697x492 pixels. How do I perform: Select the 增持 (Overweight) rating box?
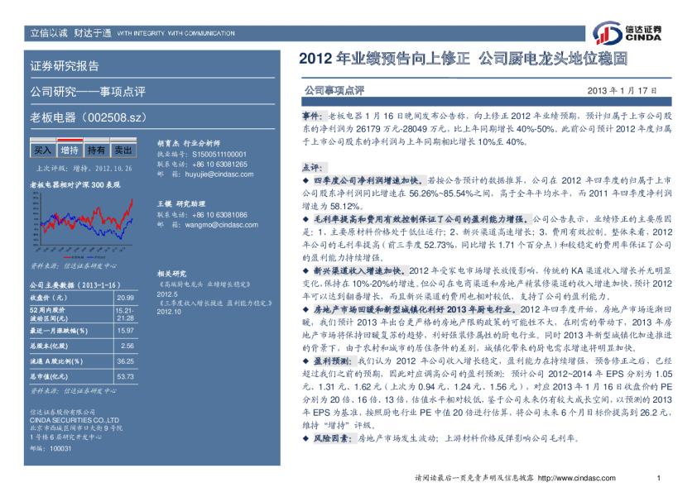click(x=70, y=150)
